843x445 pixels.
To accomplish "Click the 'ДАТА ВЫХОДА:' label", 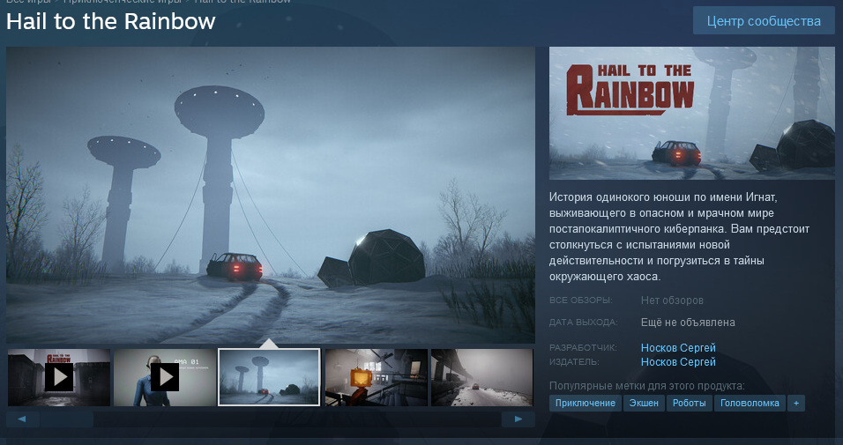I will 584,323.
